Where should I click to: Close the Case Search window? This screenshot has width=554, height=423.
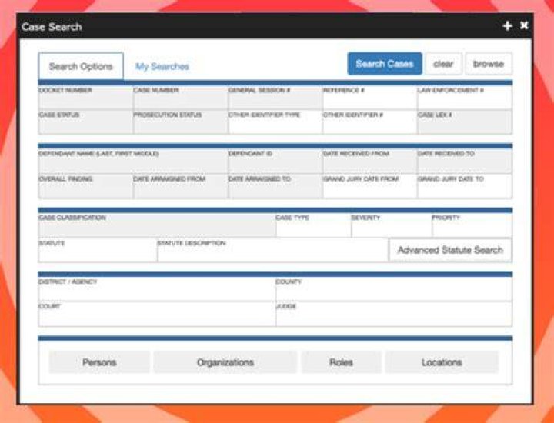pyautogui.click(x=524, y=25)
